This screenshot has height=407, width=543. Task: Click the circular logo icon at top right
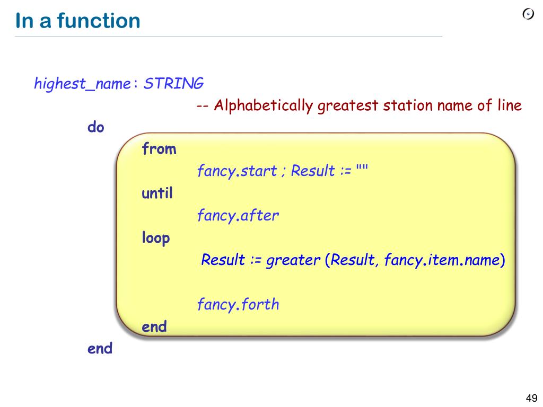click(528, 14)
